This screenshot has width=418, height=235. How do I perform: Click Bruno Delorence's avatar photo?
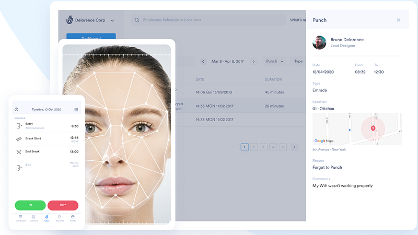319,43
